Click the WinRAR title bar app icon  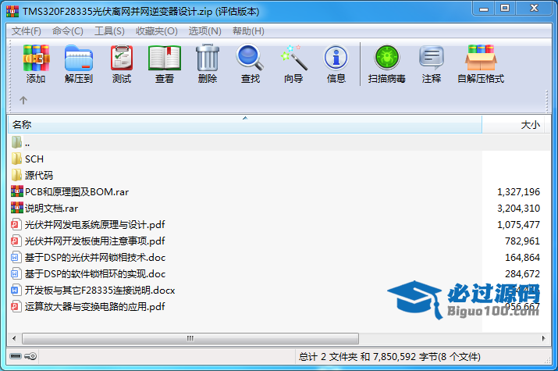12,12
